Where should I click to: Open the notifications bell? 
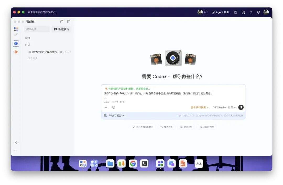coord(251,12)
